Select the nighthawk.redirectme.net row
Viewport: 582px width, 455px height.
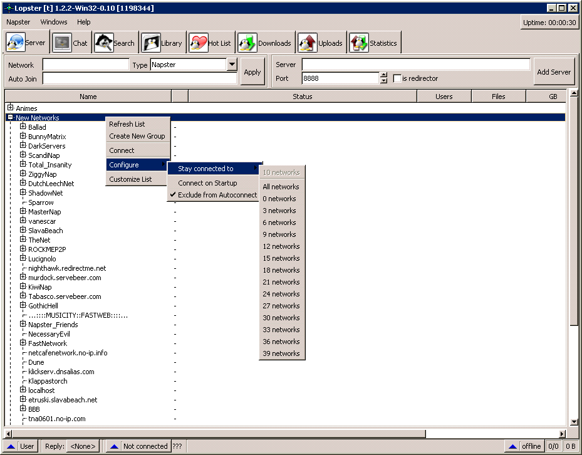coord(67,268)
